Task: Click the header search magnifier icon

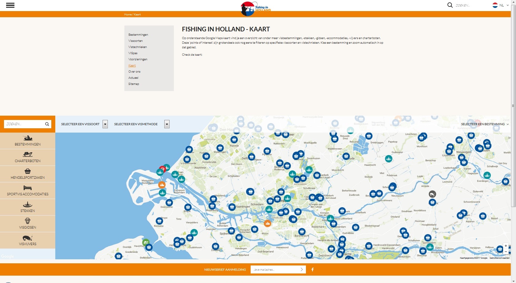Action: (450, 5)
